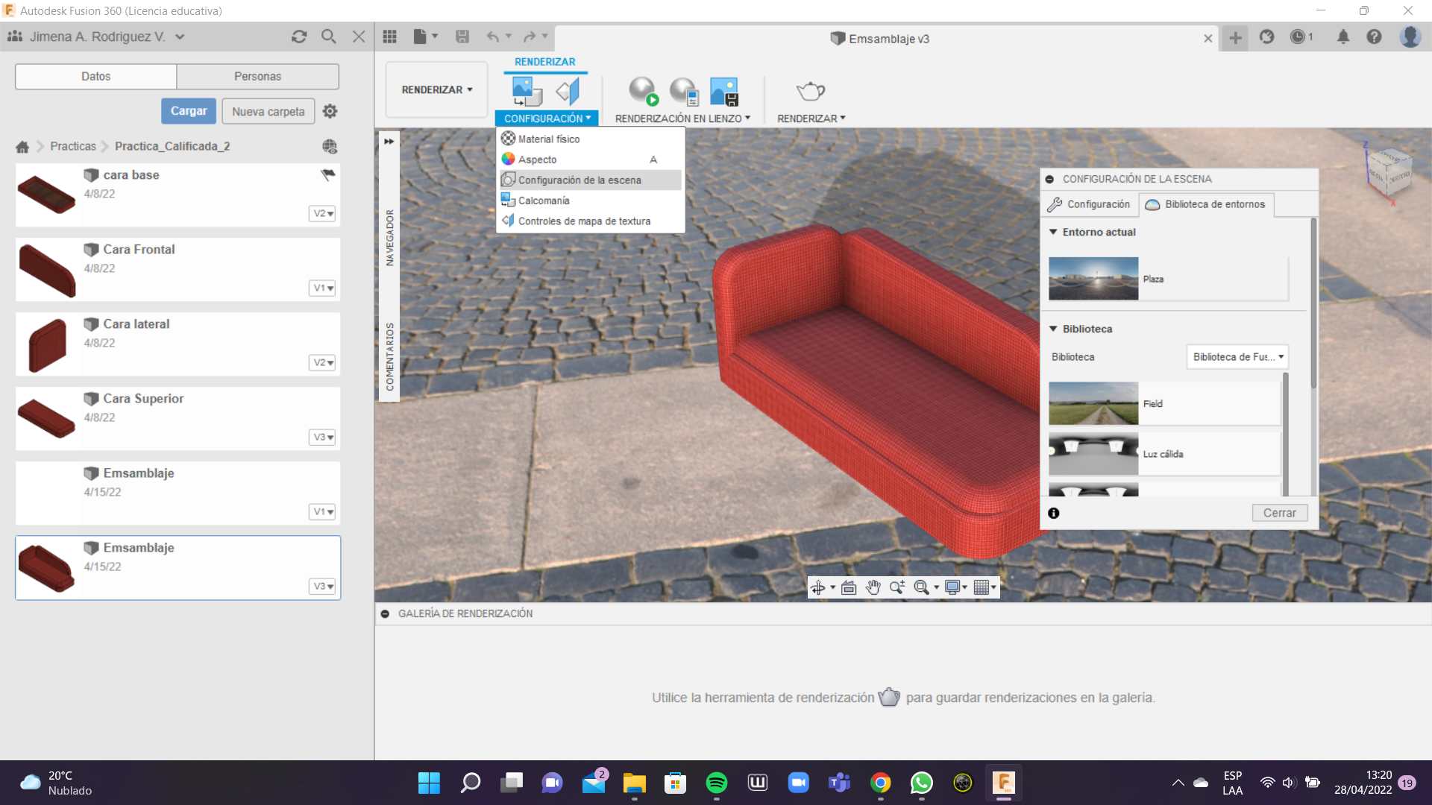The width and height of the screenshot is (1432, 805).
Task: Undo the last action
Action: (x=493, y=37)
